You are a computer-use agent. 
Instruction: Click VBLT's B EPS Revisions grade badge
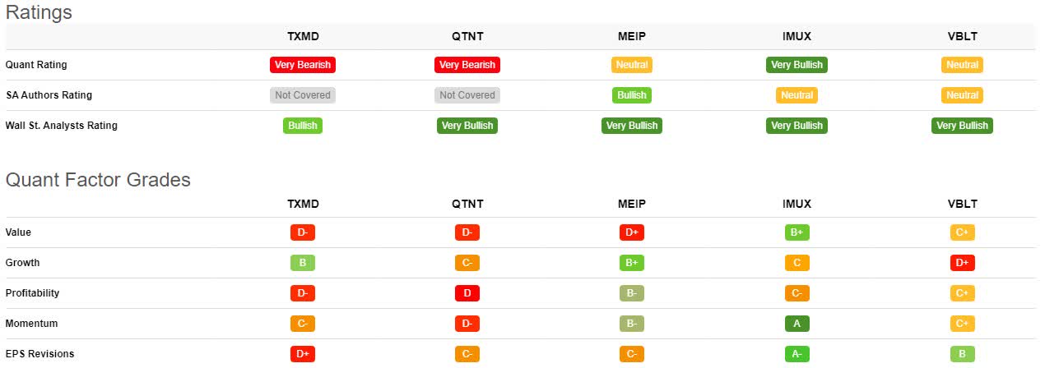[962, 354]
